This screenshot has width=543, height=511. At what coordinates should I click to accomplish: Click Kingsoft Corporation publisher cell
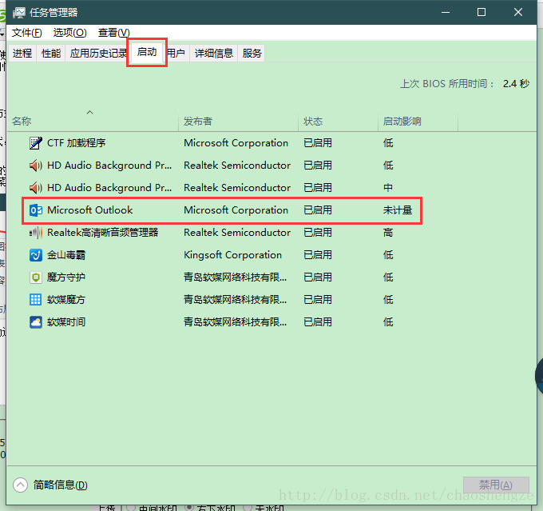[x=232, y=255]
